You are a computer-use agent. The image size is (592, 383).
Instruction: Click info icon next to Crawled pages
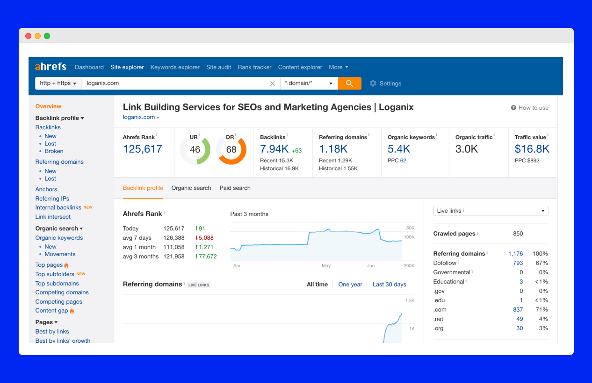(x=477, y=233)
